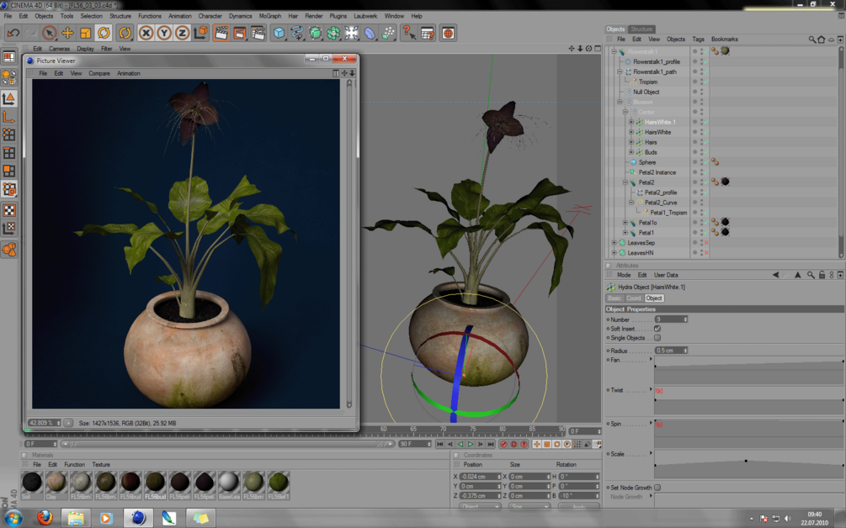Open the particle objects icon
846x528 pixels.
[x=388, y=34]
